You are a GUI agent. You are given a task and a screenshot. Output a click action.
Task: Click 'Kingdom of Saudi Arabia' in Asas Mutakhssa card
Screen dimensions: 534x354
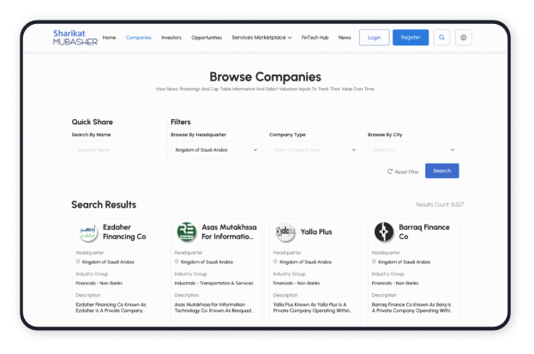pos(207,262)
